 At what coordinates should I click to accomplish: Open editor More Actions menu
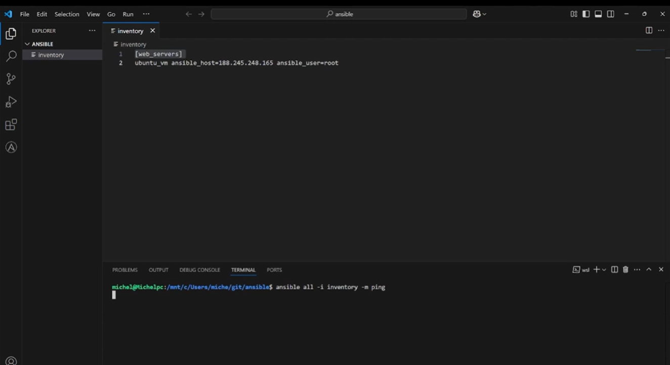661,30
